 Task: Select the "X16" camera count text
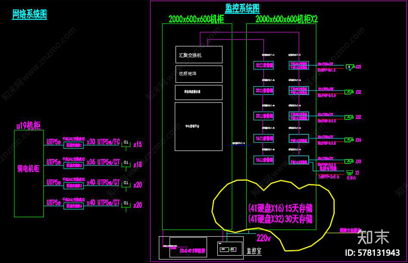358,140
